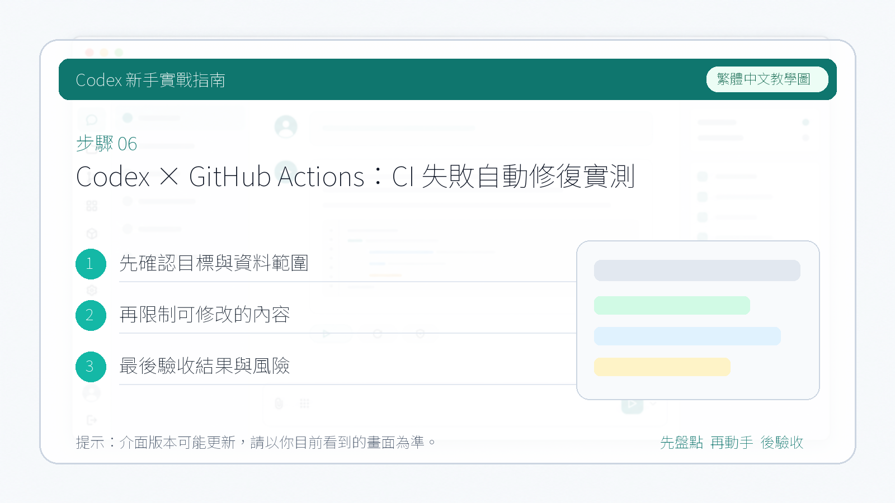Select the 步驟 06 label
This screenshot has width=895, height=503.
click(x=106, y=144)
